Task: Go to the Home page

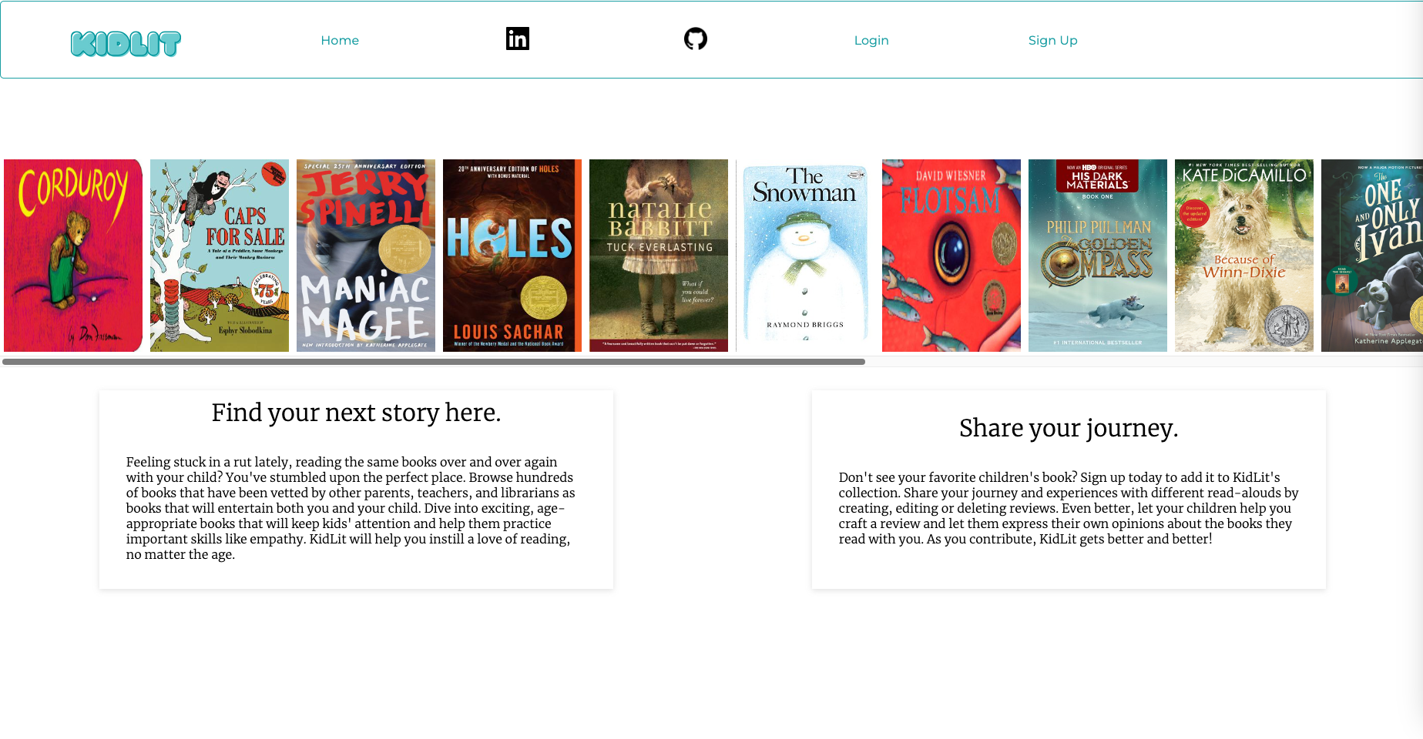Action: click(x=340, y=40)
